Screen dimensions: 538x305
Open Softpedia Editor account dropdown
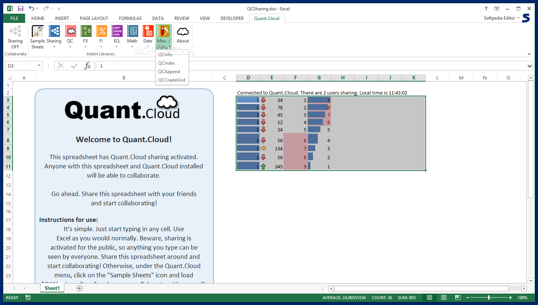click(x=501, y=18)
